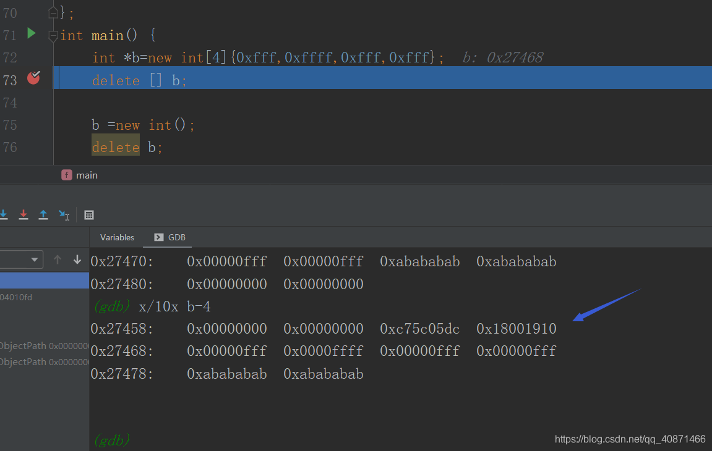Click the value 0x18001910 in GDB output
Viewport: 712px width, 451px height.
517,329
